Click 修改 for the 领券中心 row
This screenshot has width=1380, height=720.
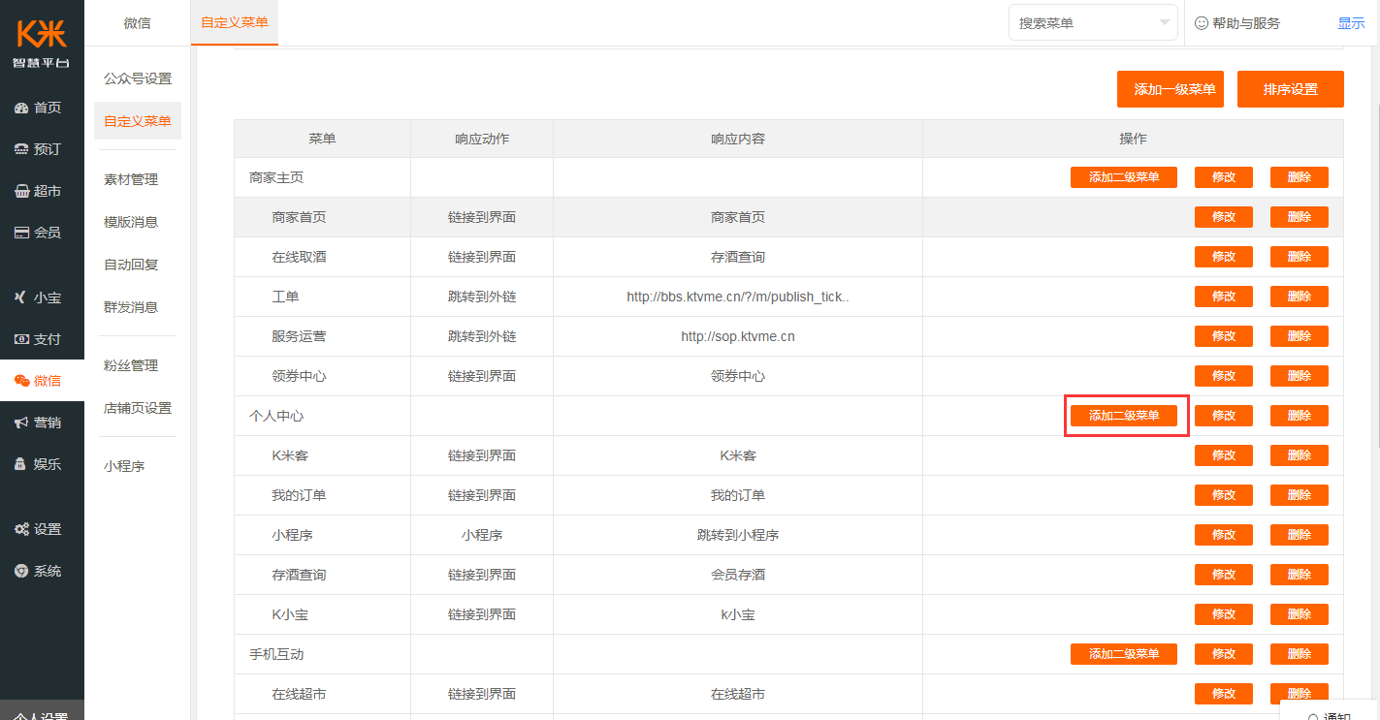point(1224,376)
